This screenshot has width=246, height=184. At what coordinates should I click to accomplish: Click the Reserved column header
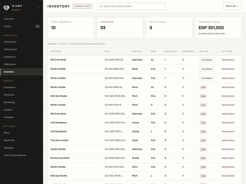point(188,51)
